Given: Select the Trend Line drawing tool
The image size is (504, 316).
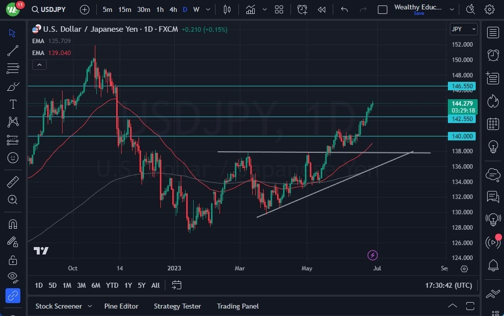Looking at the screenshot, I should point(12,51).
